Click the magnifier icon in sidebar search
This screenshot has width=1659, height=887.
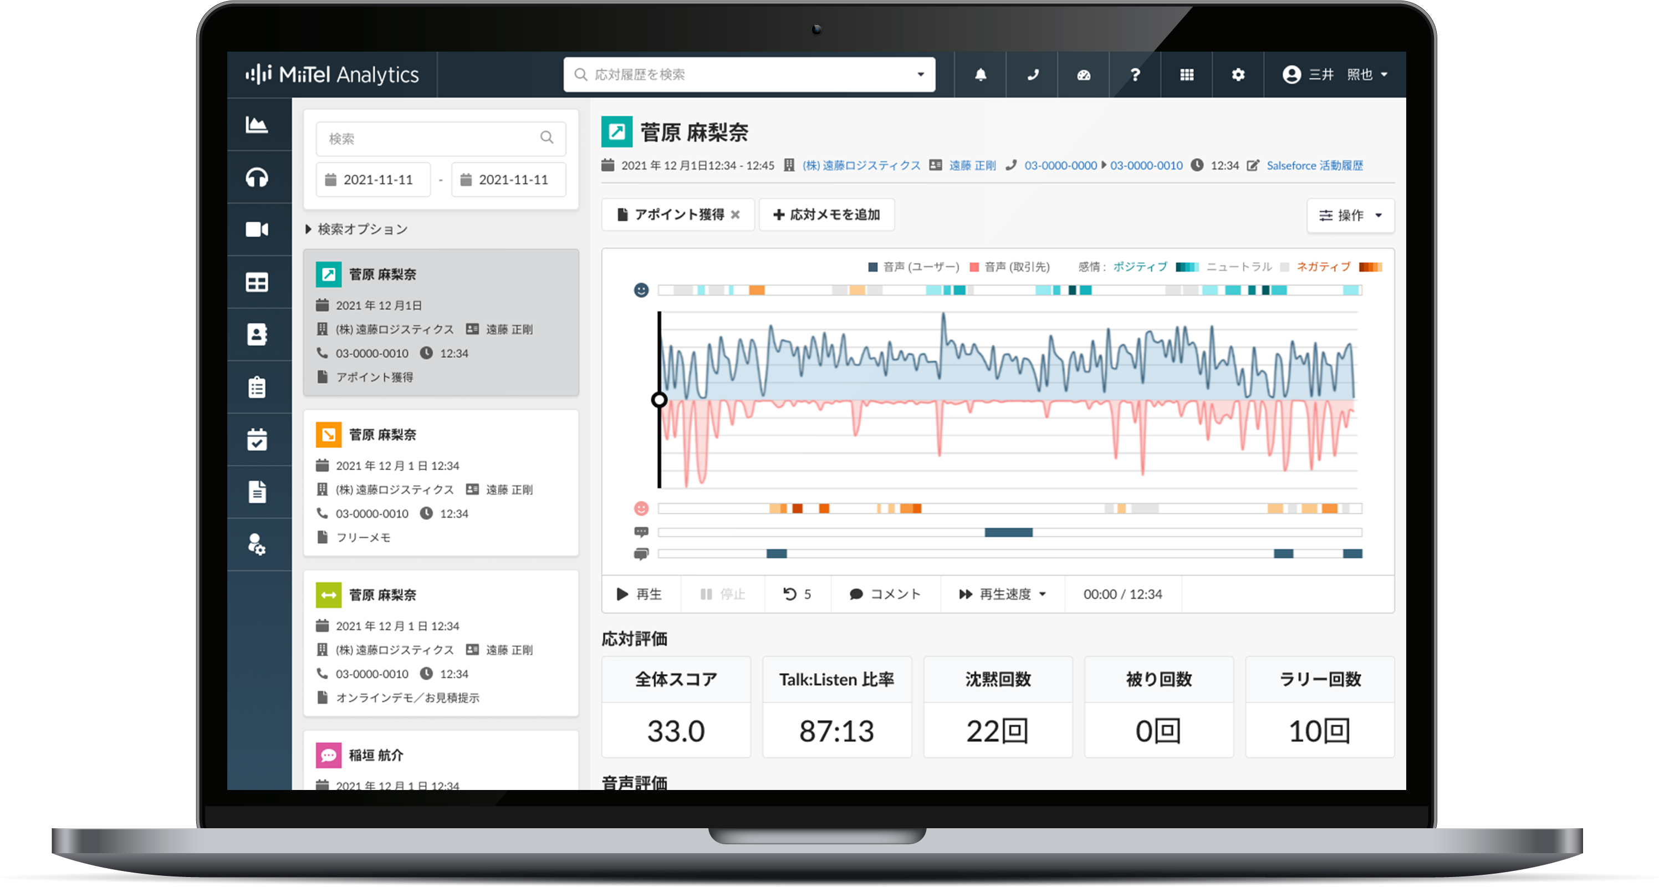547,137
